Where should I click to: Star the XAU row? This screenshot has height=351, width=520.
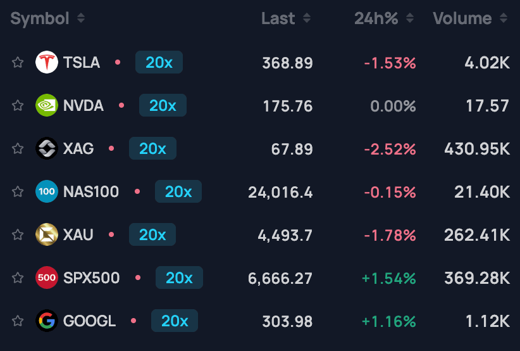pyautogui.click(x=18, y=235)
